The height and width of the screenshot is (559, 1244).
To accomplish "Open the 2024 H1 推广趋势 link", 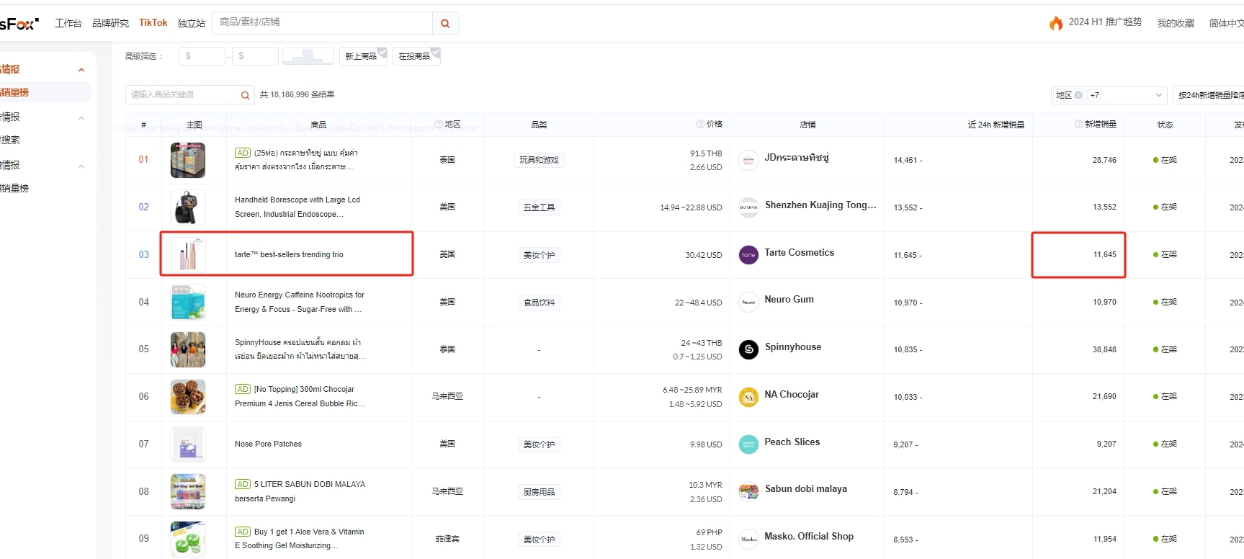I will (x=1105, y=22).
